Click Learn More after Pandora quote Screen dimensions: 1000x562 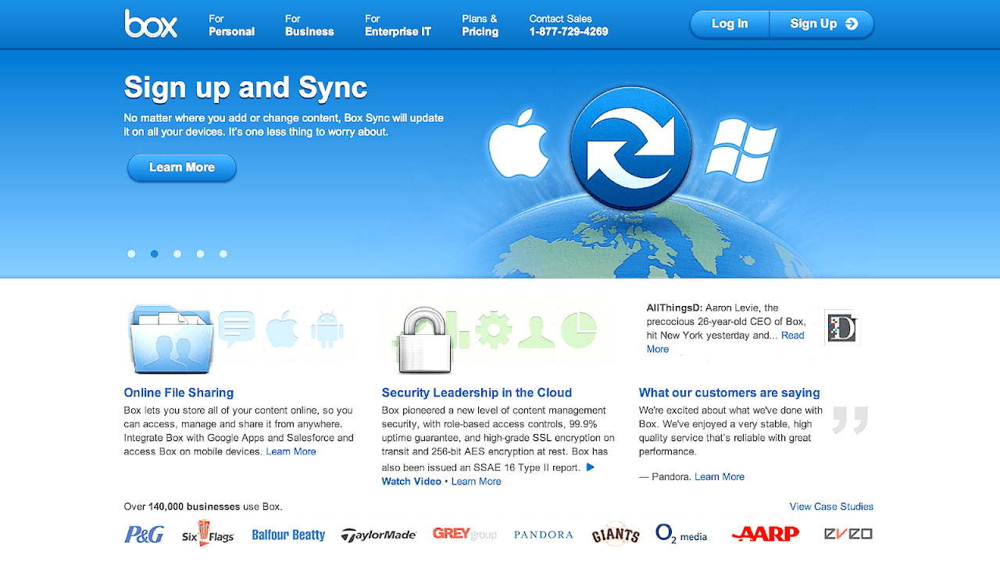(720, 476)
